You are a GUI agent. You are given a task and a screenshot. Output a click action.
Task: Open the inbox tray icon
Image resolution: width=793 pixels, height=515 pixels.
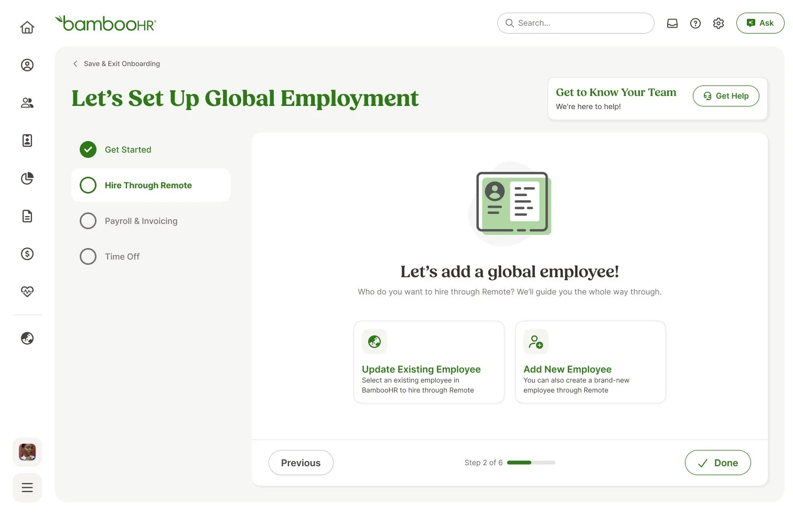pyautogui.click(x=672, y=23)
